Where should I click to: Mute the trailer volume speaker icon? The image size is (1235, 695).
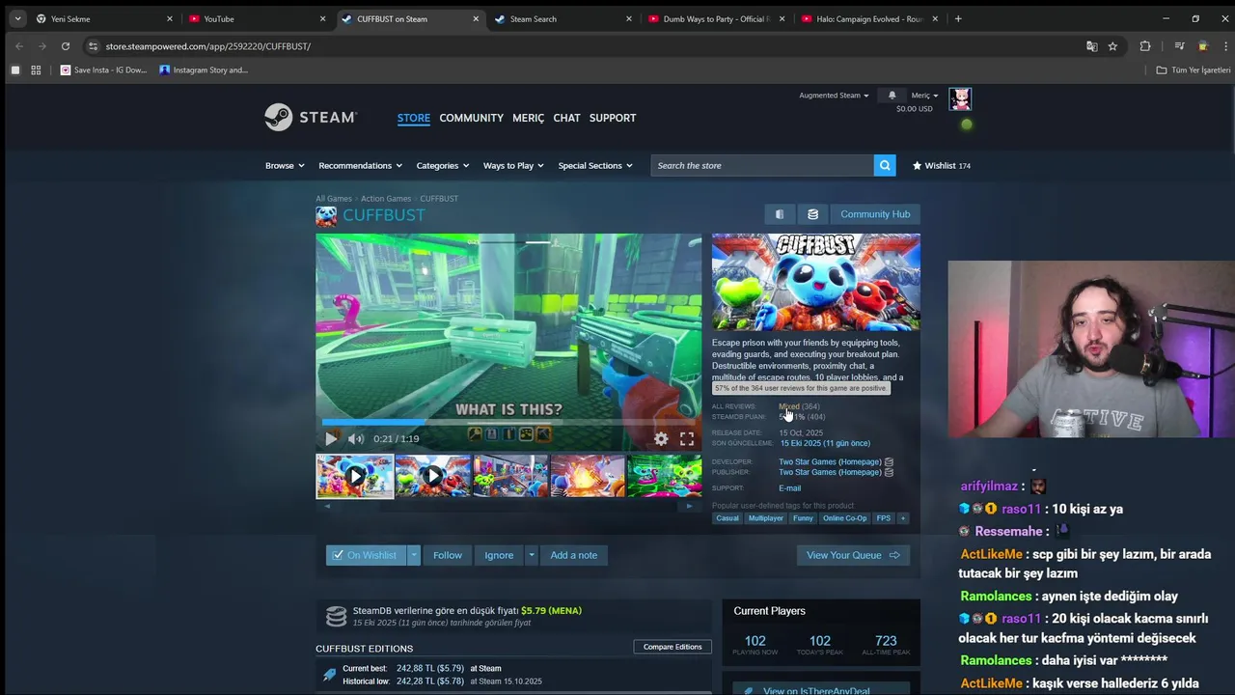click(358, 438)
